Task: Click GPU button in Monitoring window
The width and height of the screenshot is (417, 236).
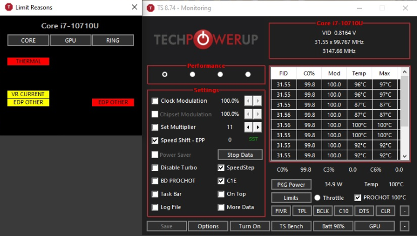Action: (x=374, y=226)
